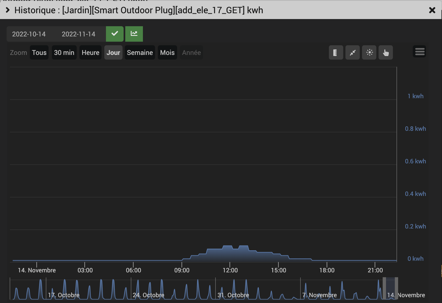Screen dimensions: 442x303
Task: Select the Semaine zoom range
Action: tap(140, 52)
